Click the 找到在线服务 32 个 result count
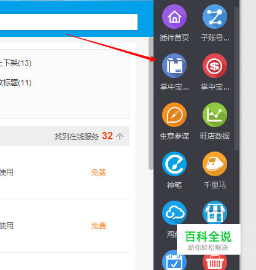This screenshot has width=256, height=270. (89, 136)
